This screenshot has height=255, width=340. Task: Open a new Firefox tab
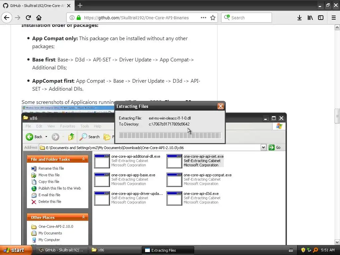[x=80, y=5]
